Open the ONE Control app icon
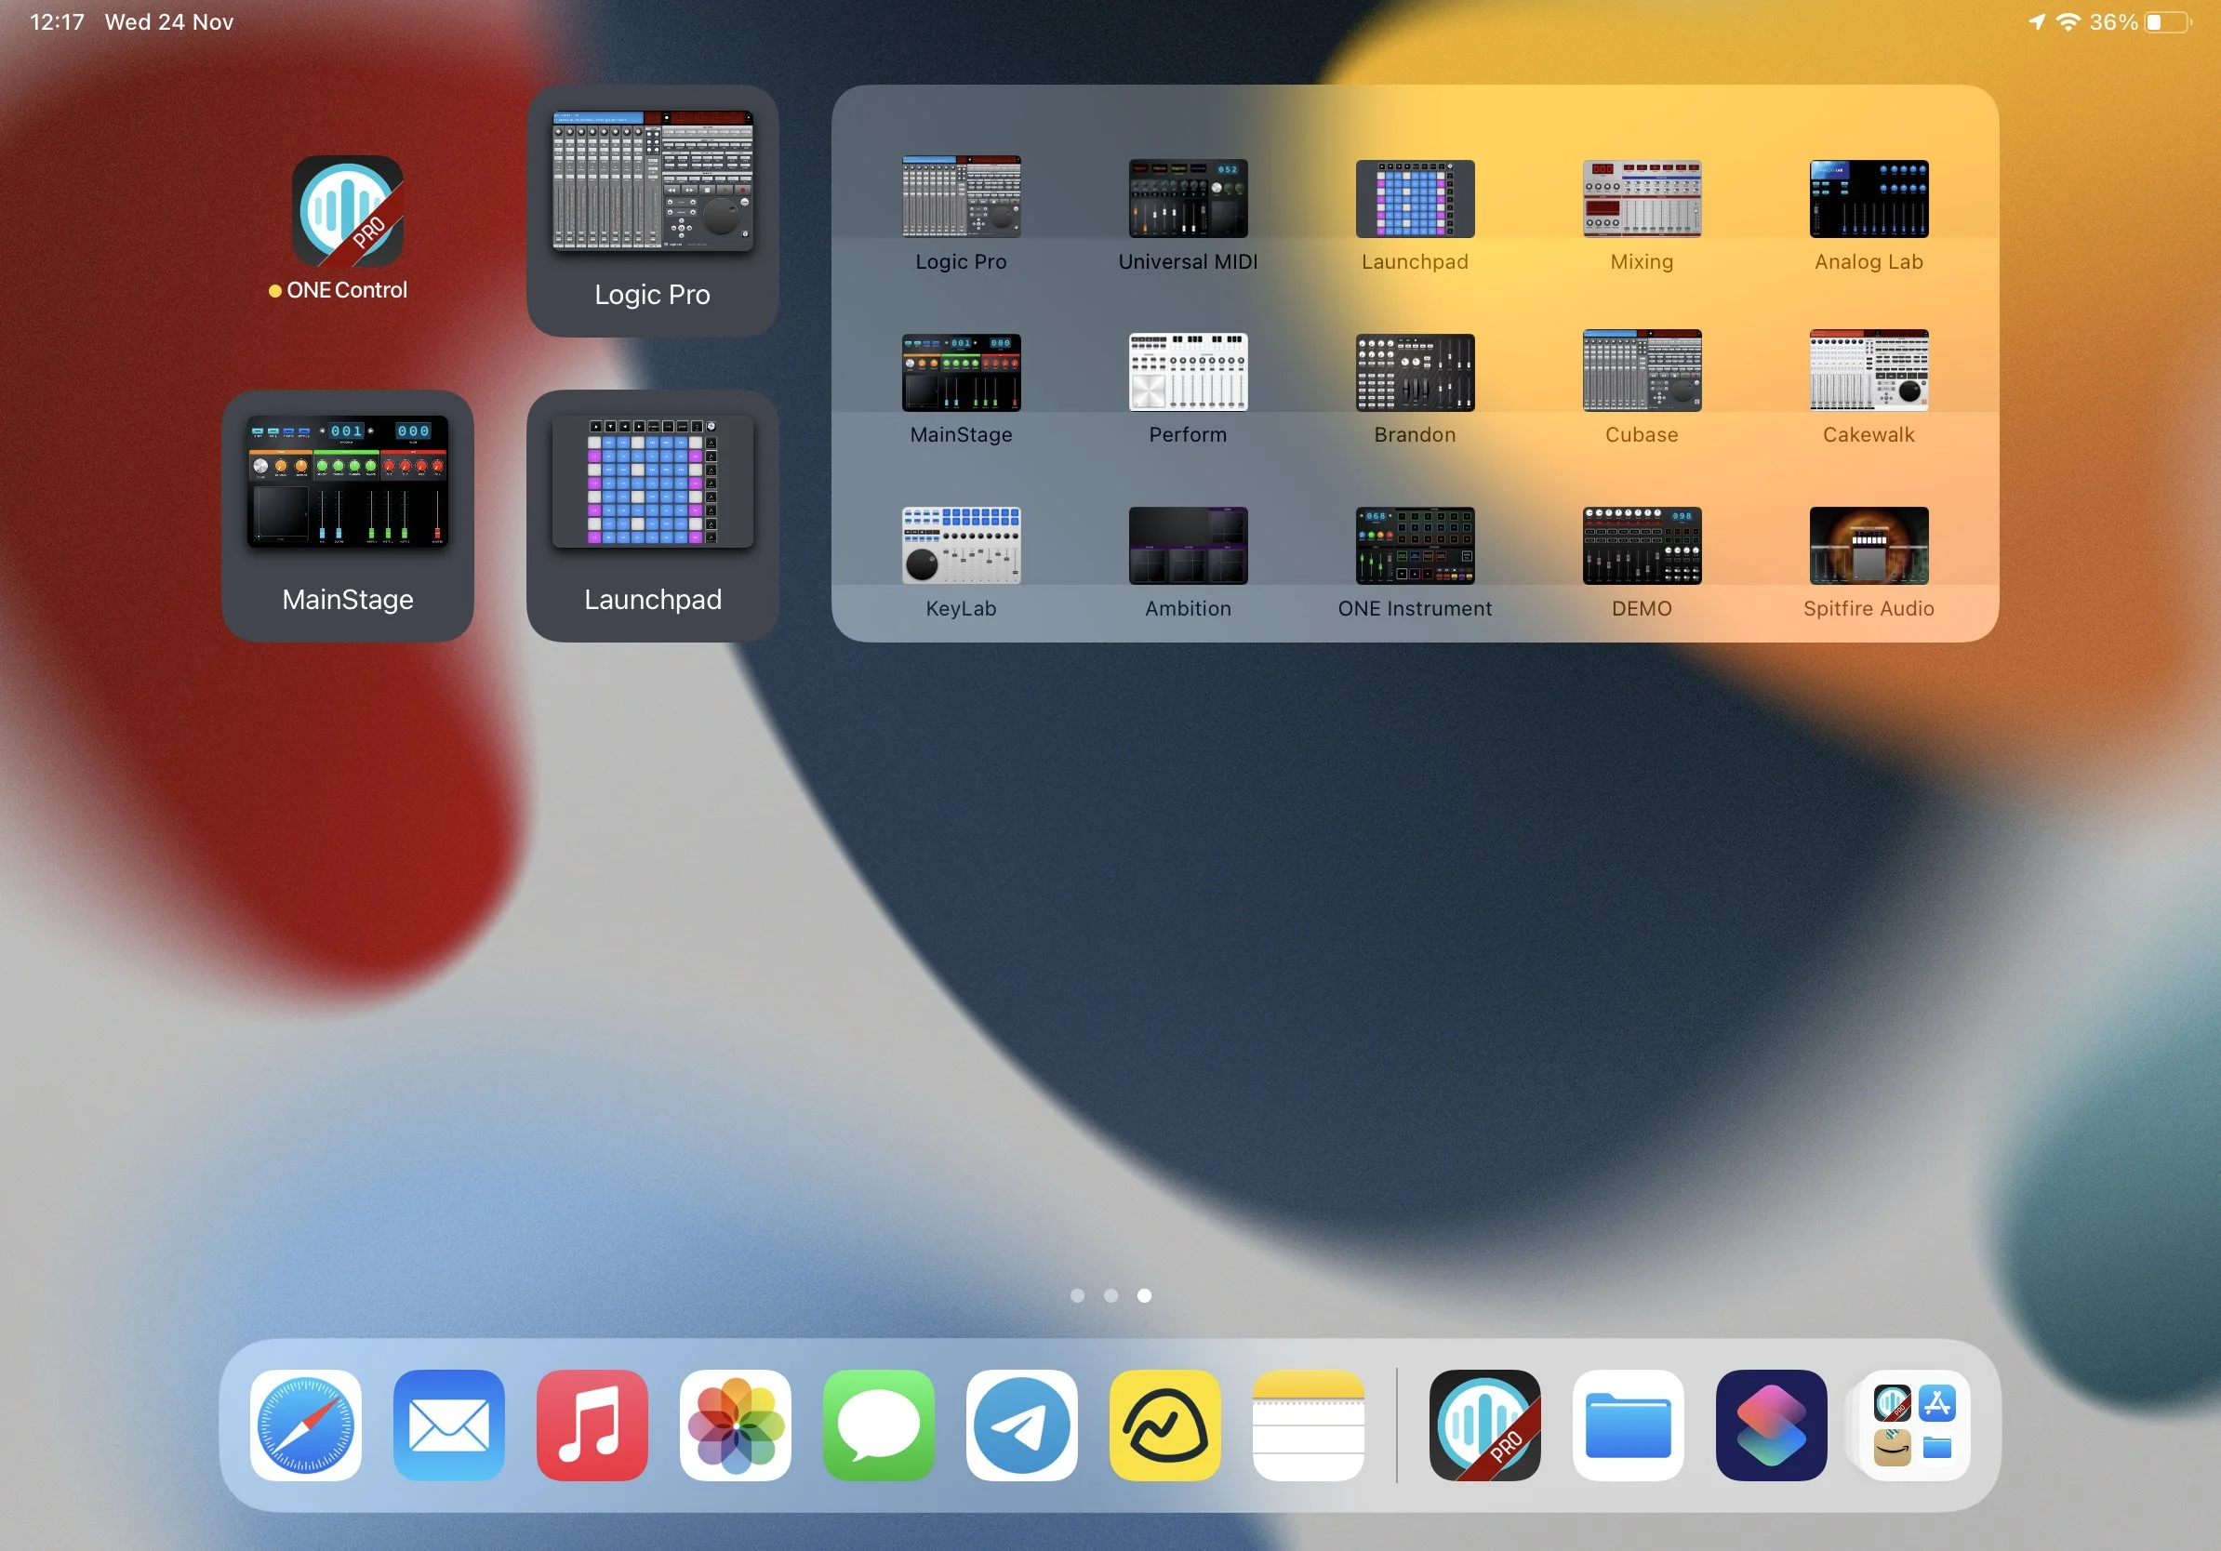The width and height of the screenshot is (2221, 1551). click(347, 211)
